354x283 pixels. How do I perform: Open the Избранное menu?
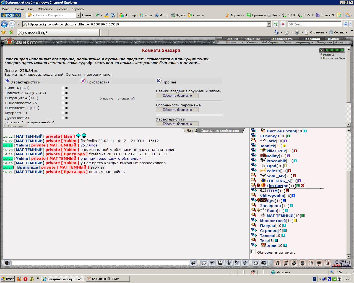click(x=45, y=9)
